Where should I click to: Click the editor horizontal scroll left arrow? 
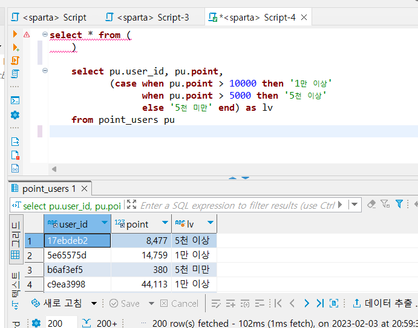[54, 169]
